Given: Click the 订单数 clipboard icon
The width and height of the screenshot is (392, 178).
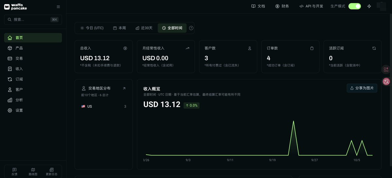Looking at the screenshot, I should (x=312, y=48).
